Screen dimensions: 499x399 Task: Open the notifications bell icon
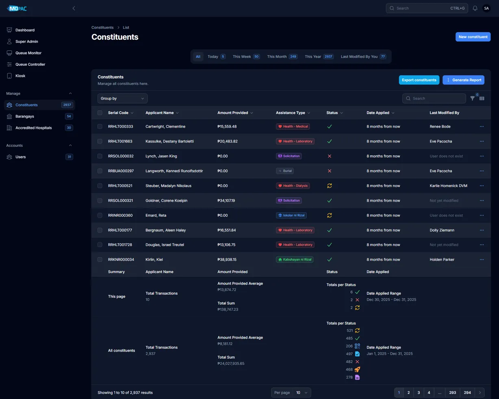tap(475, 8)
